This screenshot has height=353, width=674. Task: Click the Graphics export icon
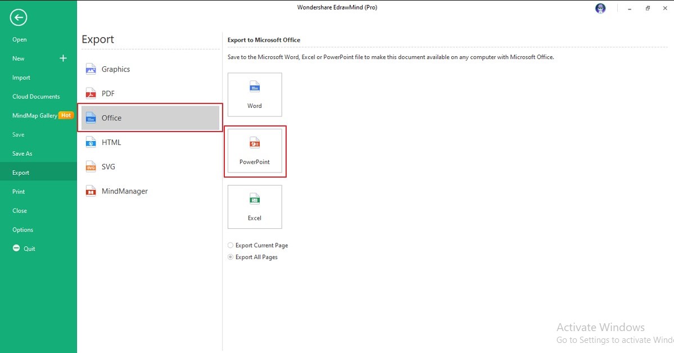click(91, 69)
